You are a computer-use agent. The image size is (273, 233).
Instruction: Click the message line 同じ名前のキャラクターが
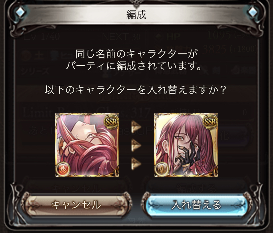tap(136, 54)
